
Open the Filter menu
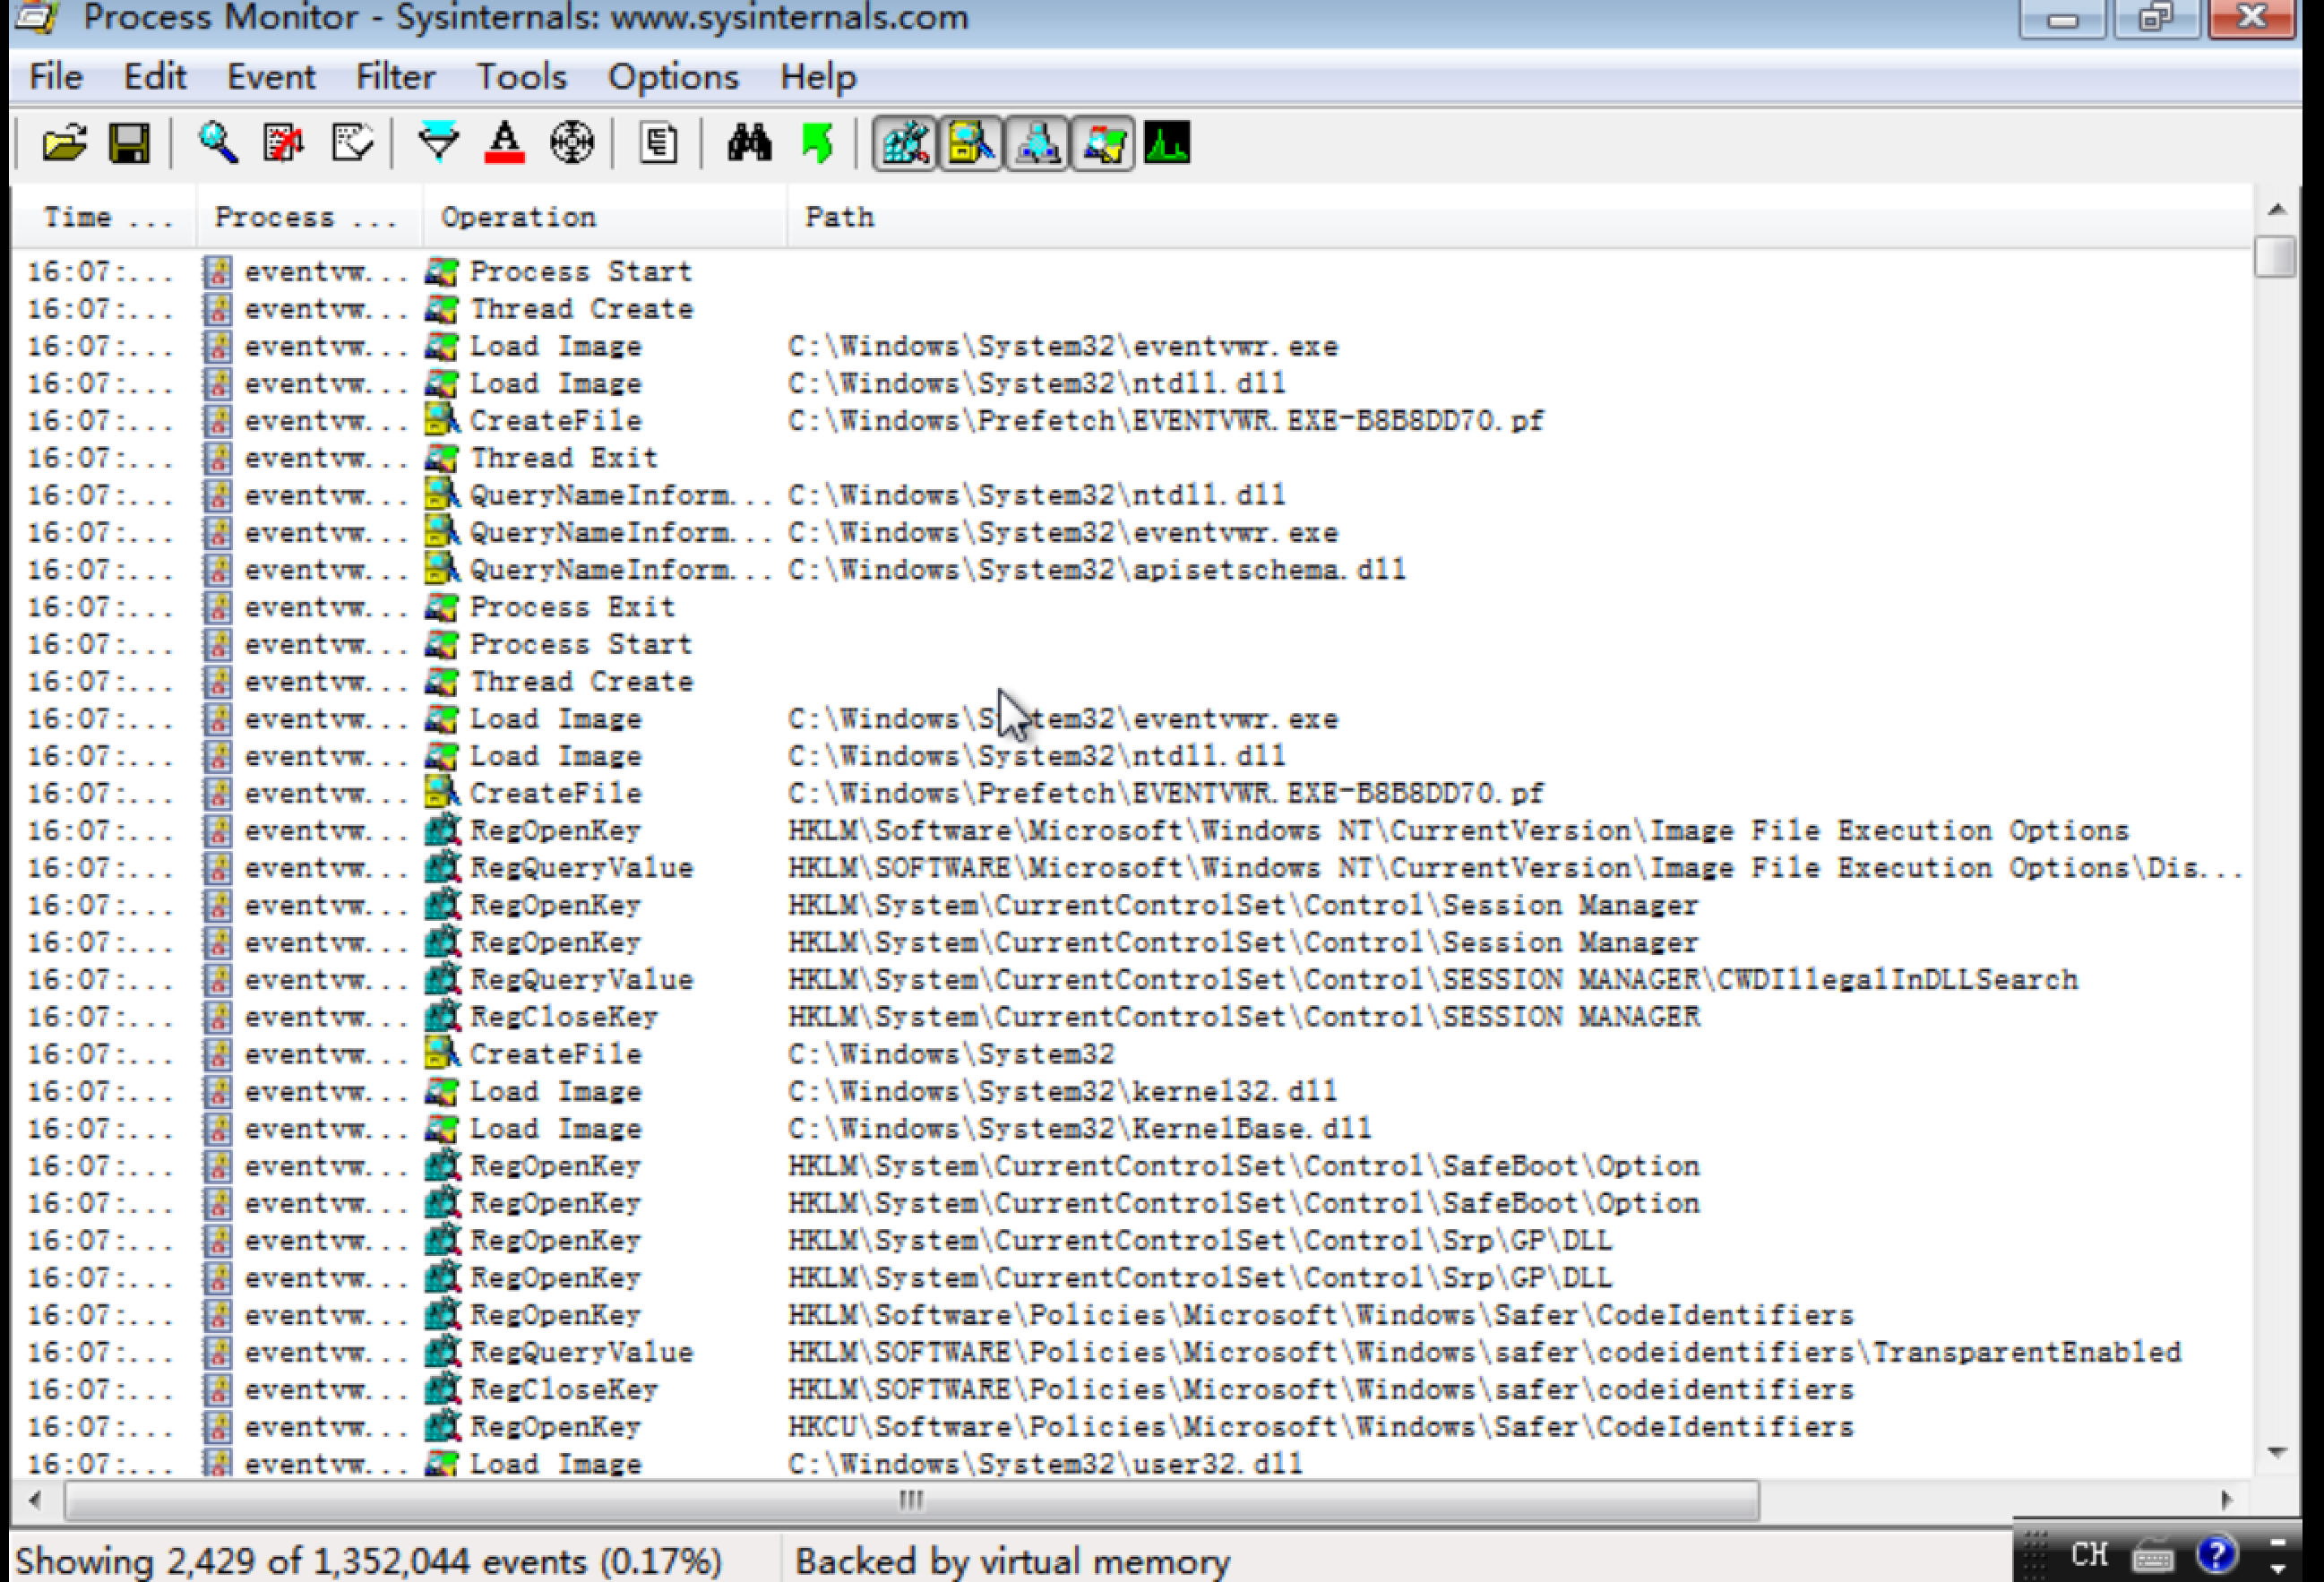pyautogui.click(x=395, y=77)
